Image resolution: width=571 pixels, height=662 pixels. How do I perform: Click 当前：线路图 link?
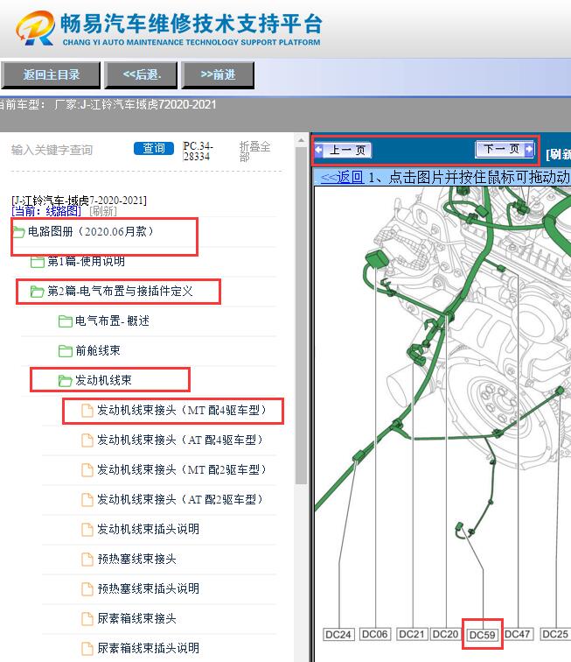pyautogui.click(x=46, y=211)
